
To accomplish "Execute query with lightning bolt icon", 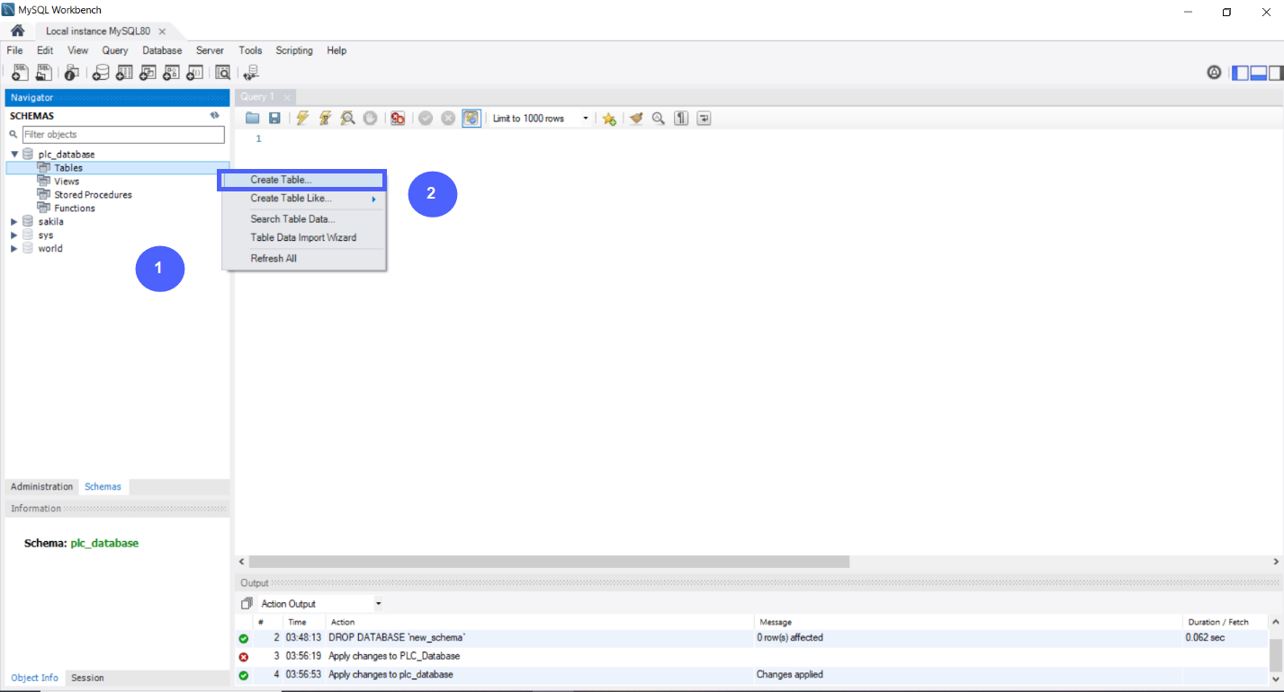I will (x=302, y=118).
